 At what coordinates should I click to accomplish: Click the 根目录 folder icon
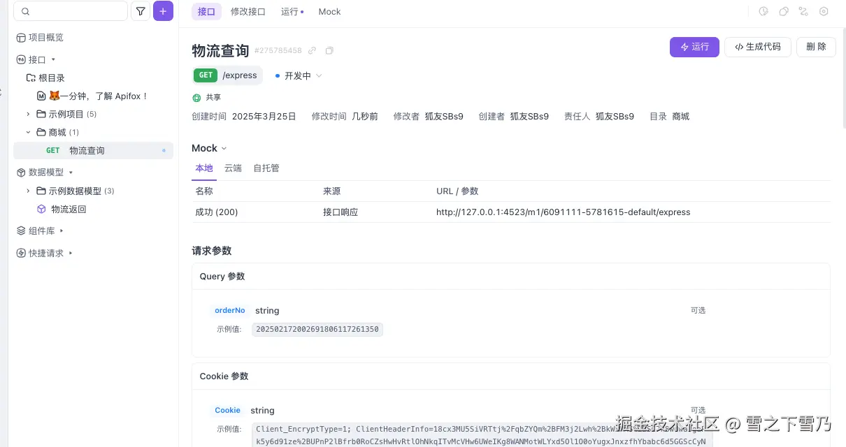(x=31, y=78)
